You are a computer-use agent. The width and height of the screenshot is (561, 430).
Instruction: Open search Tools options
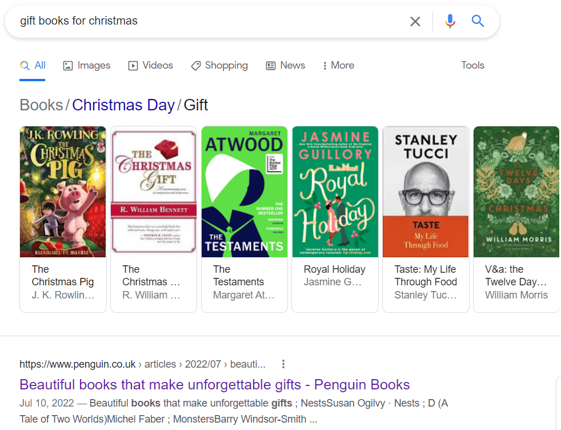[472, 65]
